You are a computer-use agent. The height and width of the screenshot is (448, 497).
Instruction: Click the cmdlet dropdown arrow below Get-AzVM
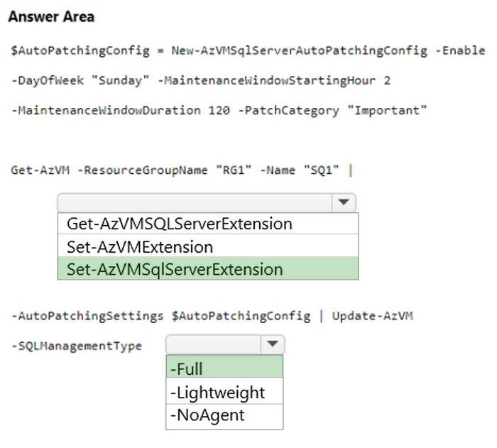tap(344, 202)
